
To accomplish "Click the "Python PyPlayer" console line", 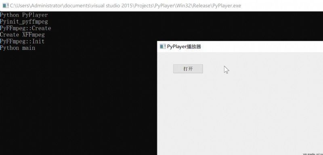I will click(24, 15).
